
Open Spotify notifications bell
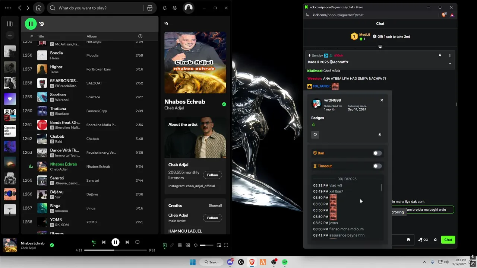165,8
